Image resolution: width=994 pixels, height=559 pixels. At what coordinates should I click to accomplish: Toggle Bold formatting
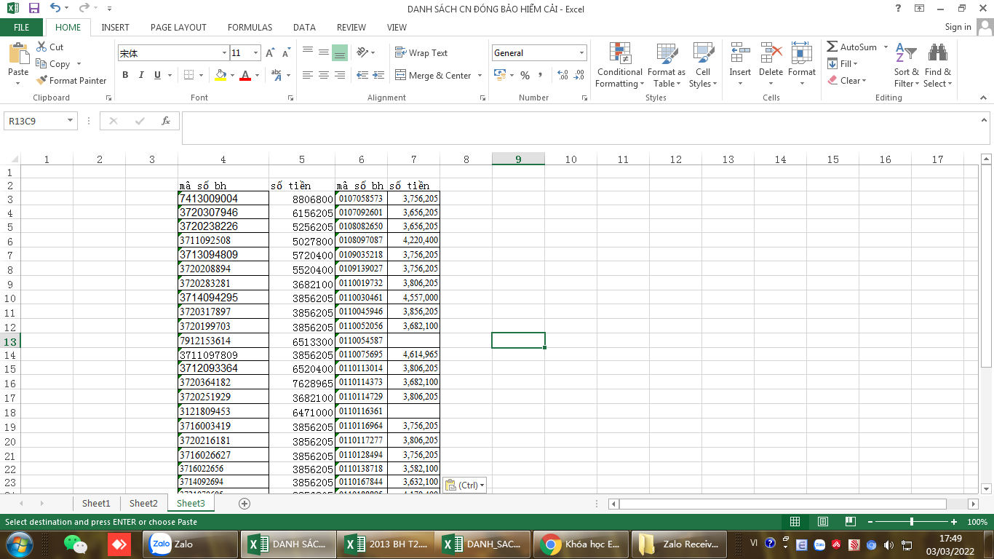coord(125,75)
